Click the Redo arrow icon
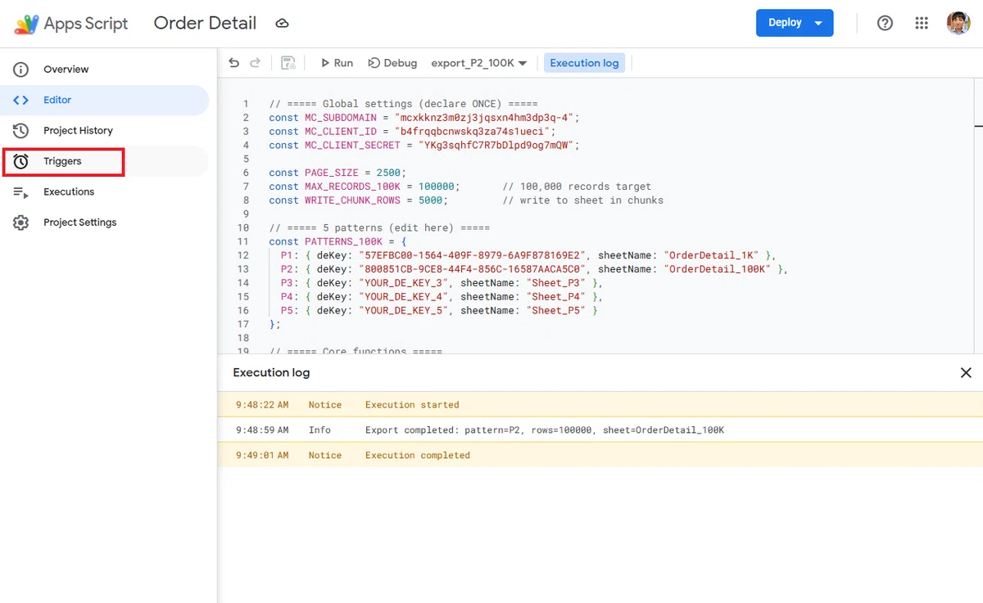 click(255, 63)
